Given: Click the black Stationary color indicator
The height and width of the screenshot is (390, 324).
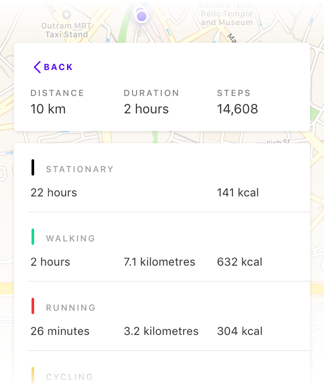Looking at the screenshot, I should [33, 168].
